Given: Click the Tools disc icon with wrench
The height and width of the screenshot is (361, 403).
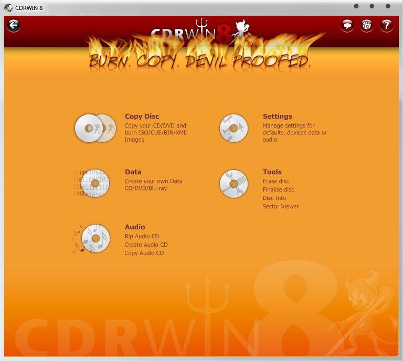Looking at the screenshot, I should (x=234, y=184).
